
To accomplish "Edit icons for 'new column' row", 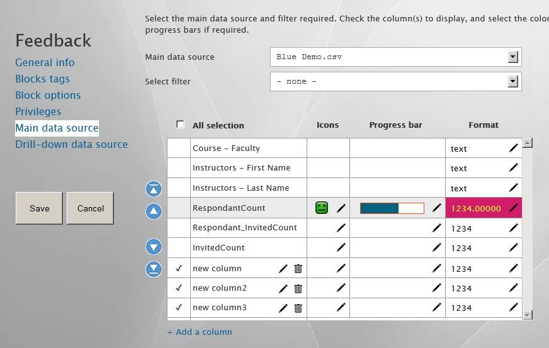I will (x=341, y=268).
